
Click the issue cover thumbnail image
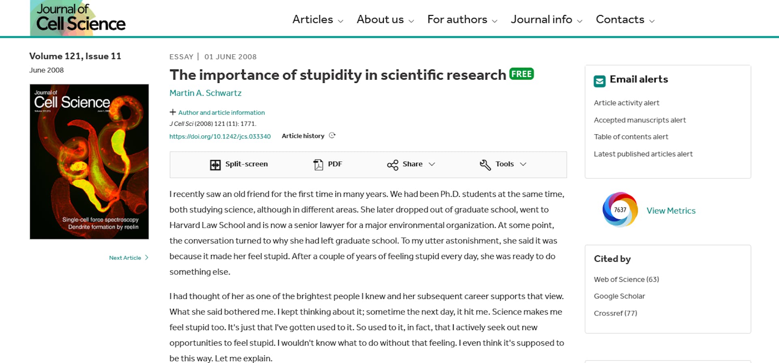89,162
